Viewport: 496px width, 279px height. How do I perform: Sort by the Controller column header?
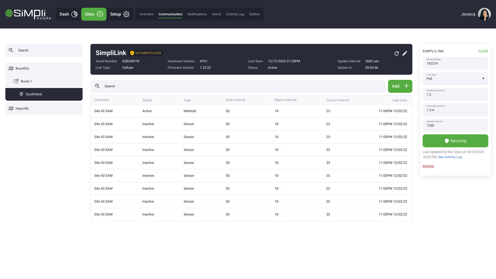click(102, 100)
